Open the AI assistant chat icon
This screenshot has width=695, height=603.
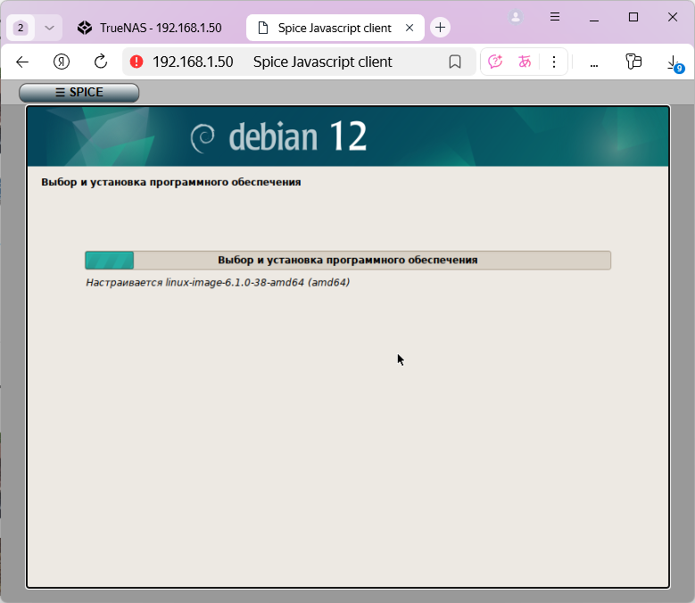pos(494,62)
